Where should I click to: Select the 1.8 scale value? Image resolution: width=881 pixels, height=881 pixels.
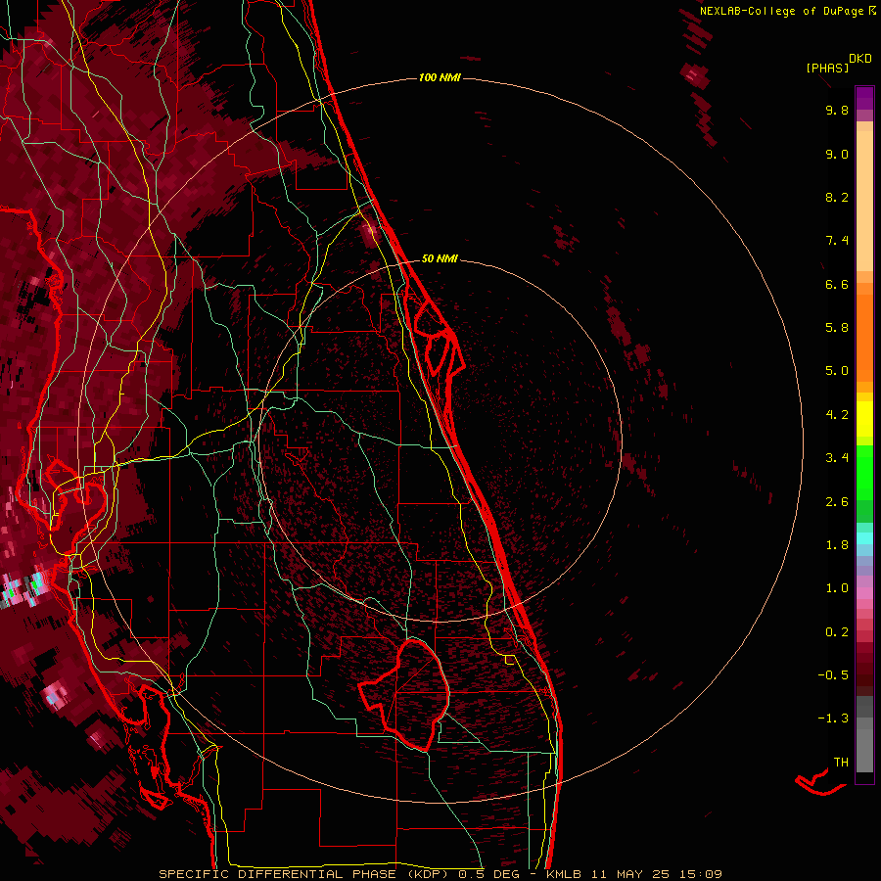(837, 545)
